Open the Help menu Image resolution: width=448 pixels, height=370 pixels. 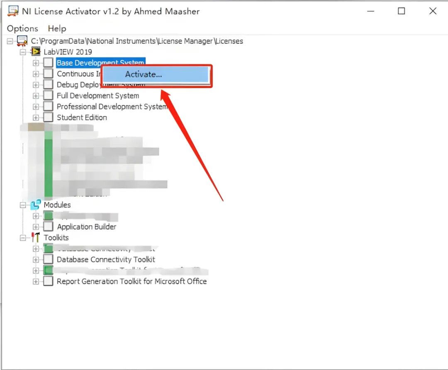[x=57, y=29]
